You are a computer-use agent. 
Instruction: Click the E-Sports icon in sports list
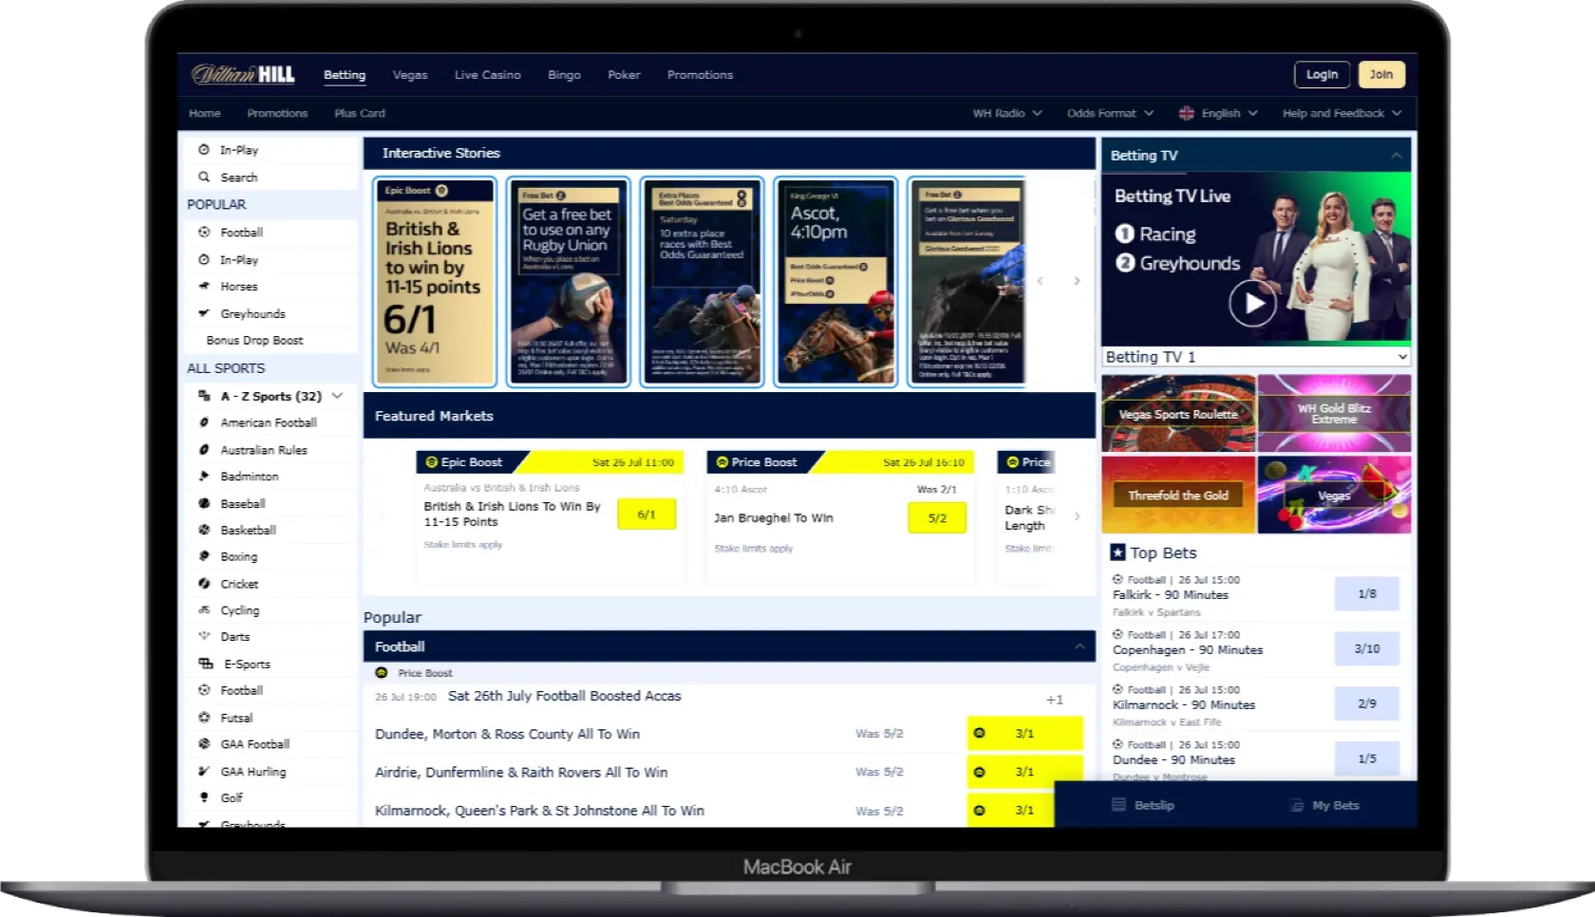[205, 664]
